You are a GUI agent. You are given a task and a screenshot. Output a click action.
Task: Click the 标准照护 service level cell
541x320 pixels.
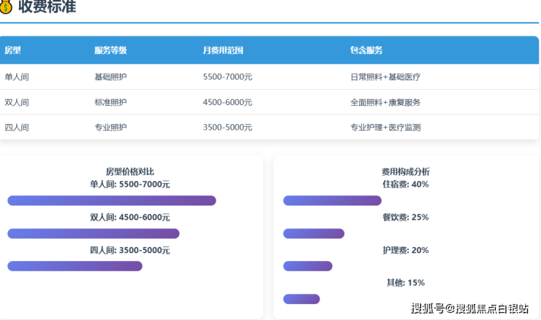pyautogui.click(x=110, y=102)
